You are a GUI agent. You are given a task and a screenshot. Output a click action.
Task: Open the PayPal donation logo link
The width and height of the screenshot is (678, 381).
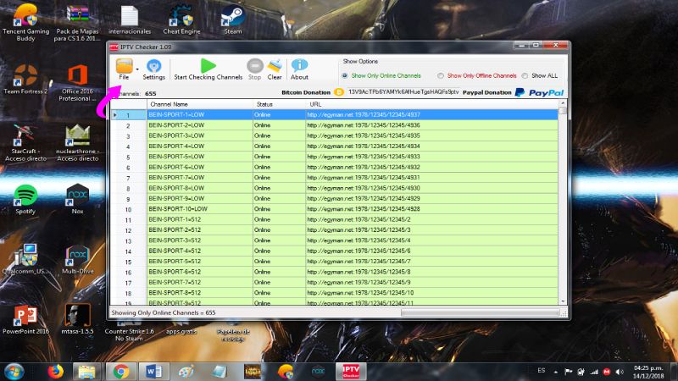[540, 92]
